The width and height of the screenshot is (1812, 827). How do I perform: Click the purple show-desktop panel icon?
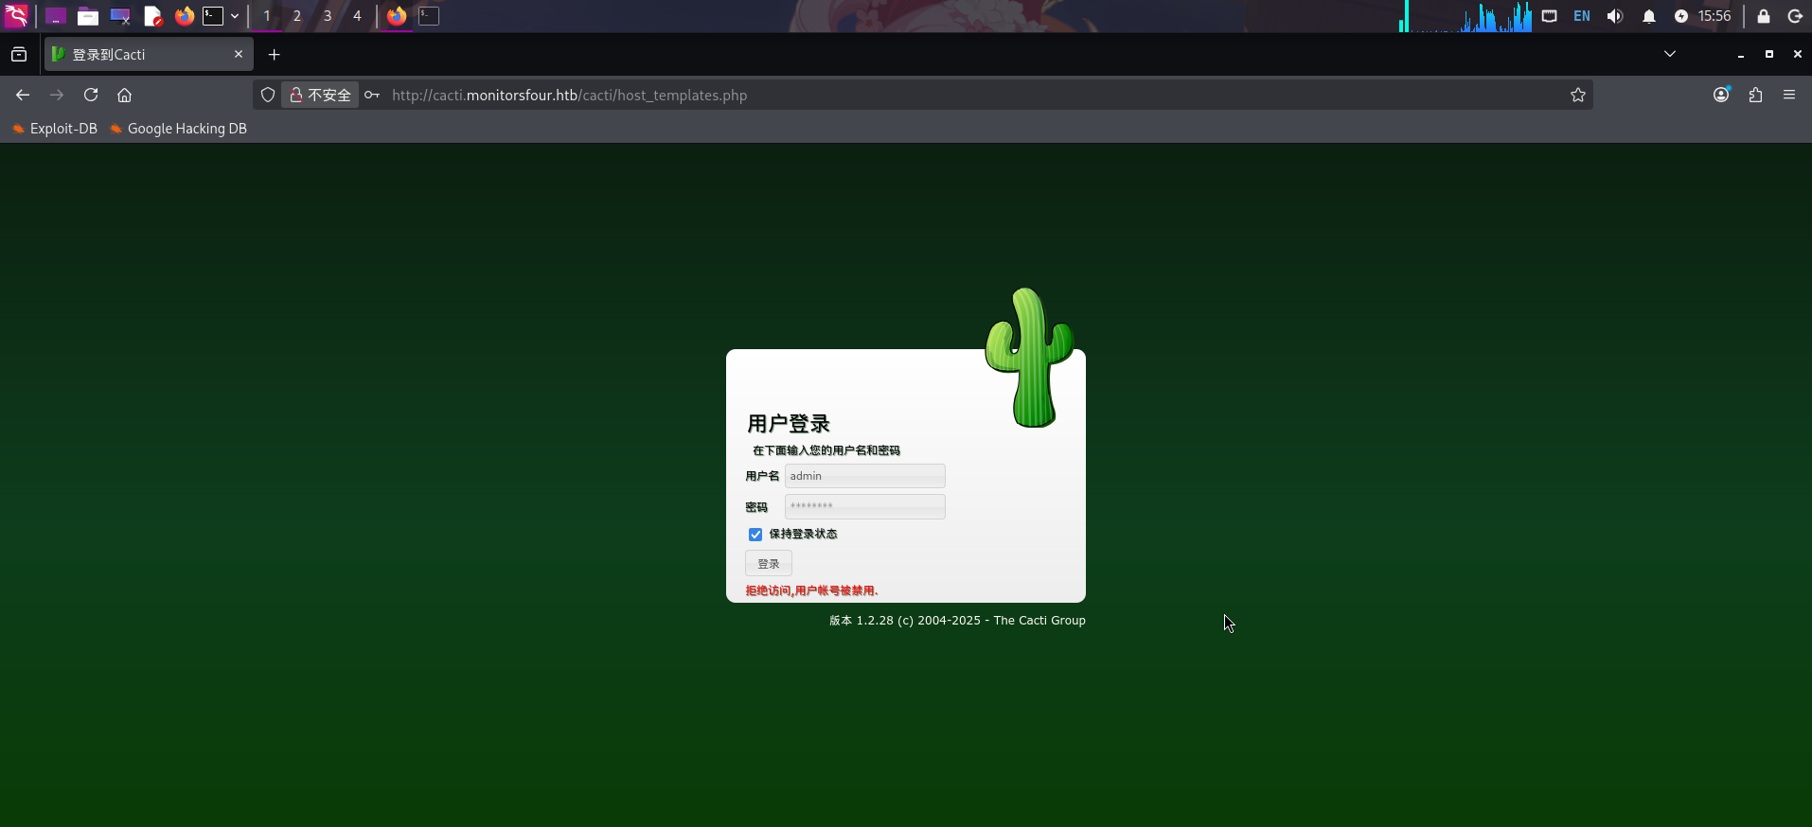point(56,16)
